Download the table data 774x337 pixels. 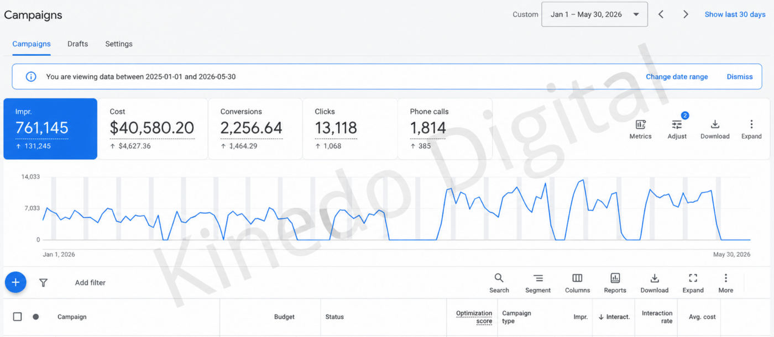coord(654,283)
